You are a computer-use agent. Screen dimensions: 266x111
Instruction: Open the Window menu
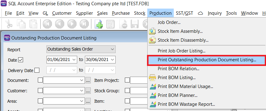click(249, 13)
